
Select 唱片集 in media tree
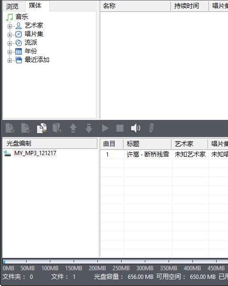click(x=34, y=34)
